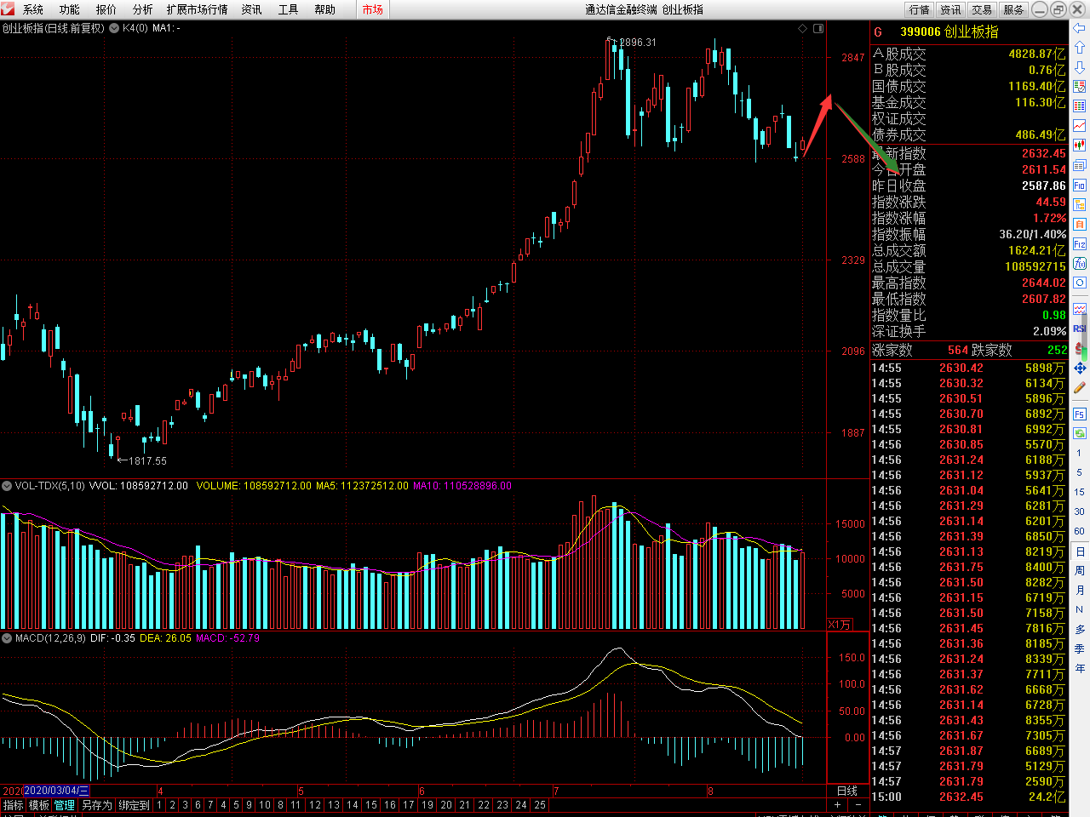Open the 分析 menu
1090x817 pixels.
pyautogui.click(x=143, y=9)
